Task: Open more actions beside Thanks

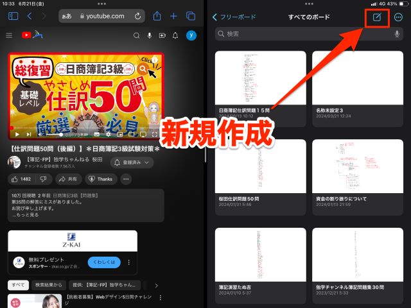Action: point(126,179)
